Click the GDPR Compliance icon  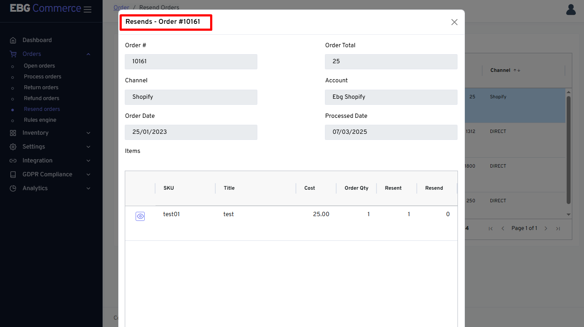(13, 175)
